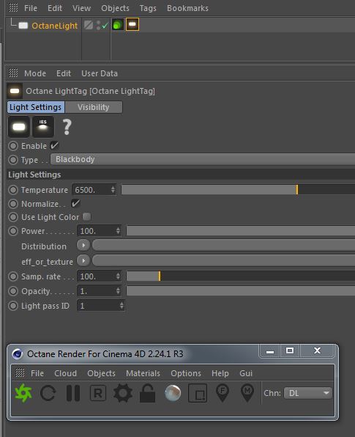This screenshot has width=355, height=437.
Task: Click the Attribute Manager grip icon
Action: click(13, 73)
